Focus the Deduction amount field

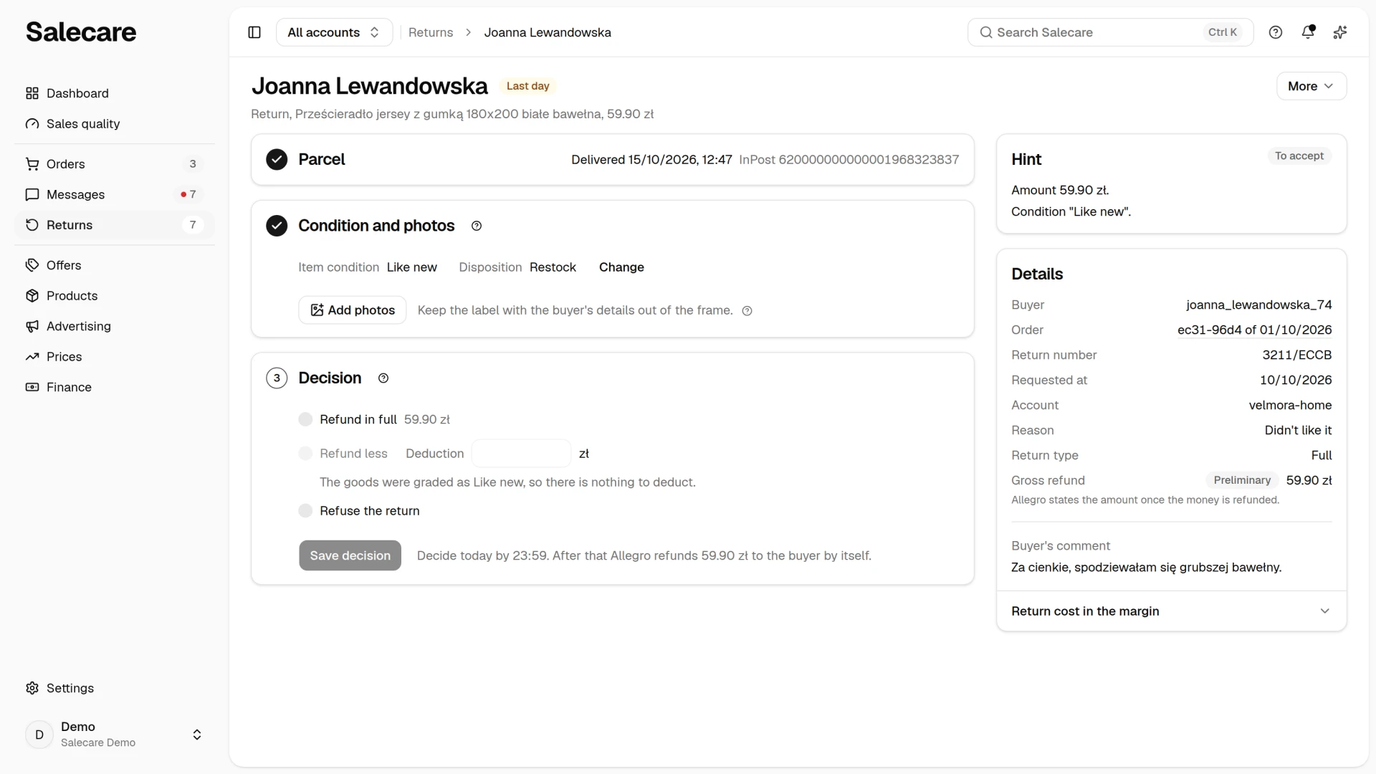(521, 454)
